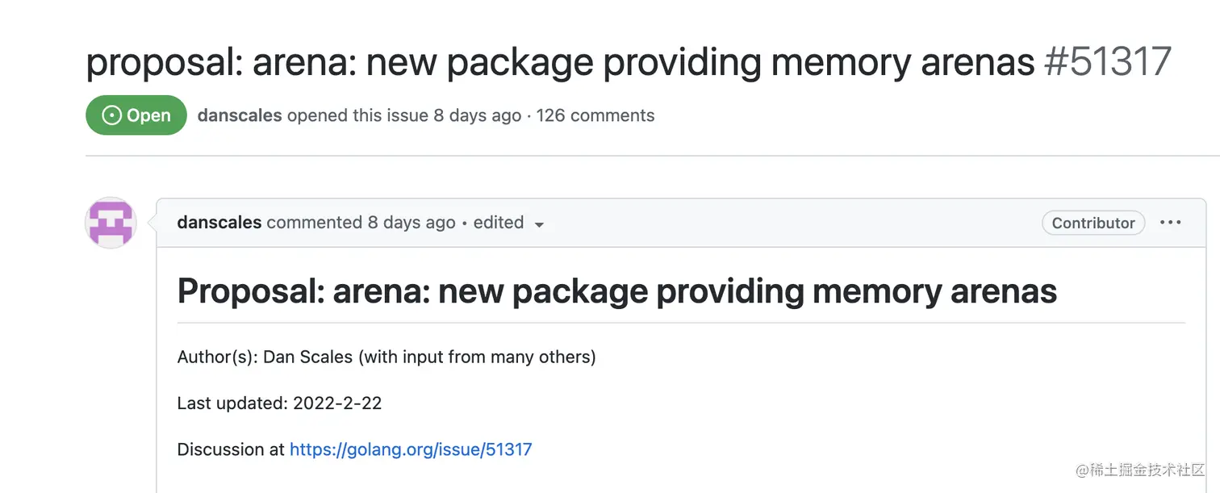Show edit history via edited label
Image resolution: width=1220 pixels, height=493 pixels.
point(499,223)
